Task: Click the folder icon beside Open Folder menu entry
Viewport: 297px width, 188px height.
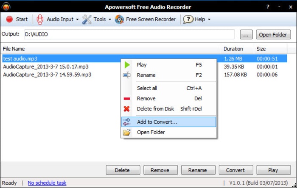Action: click(x=126, y=132)
